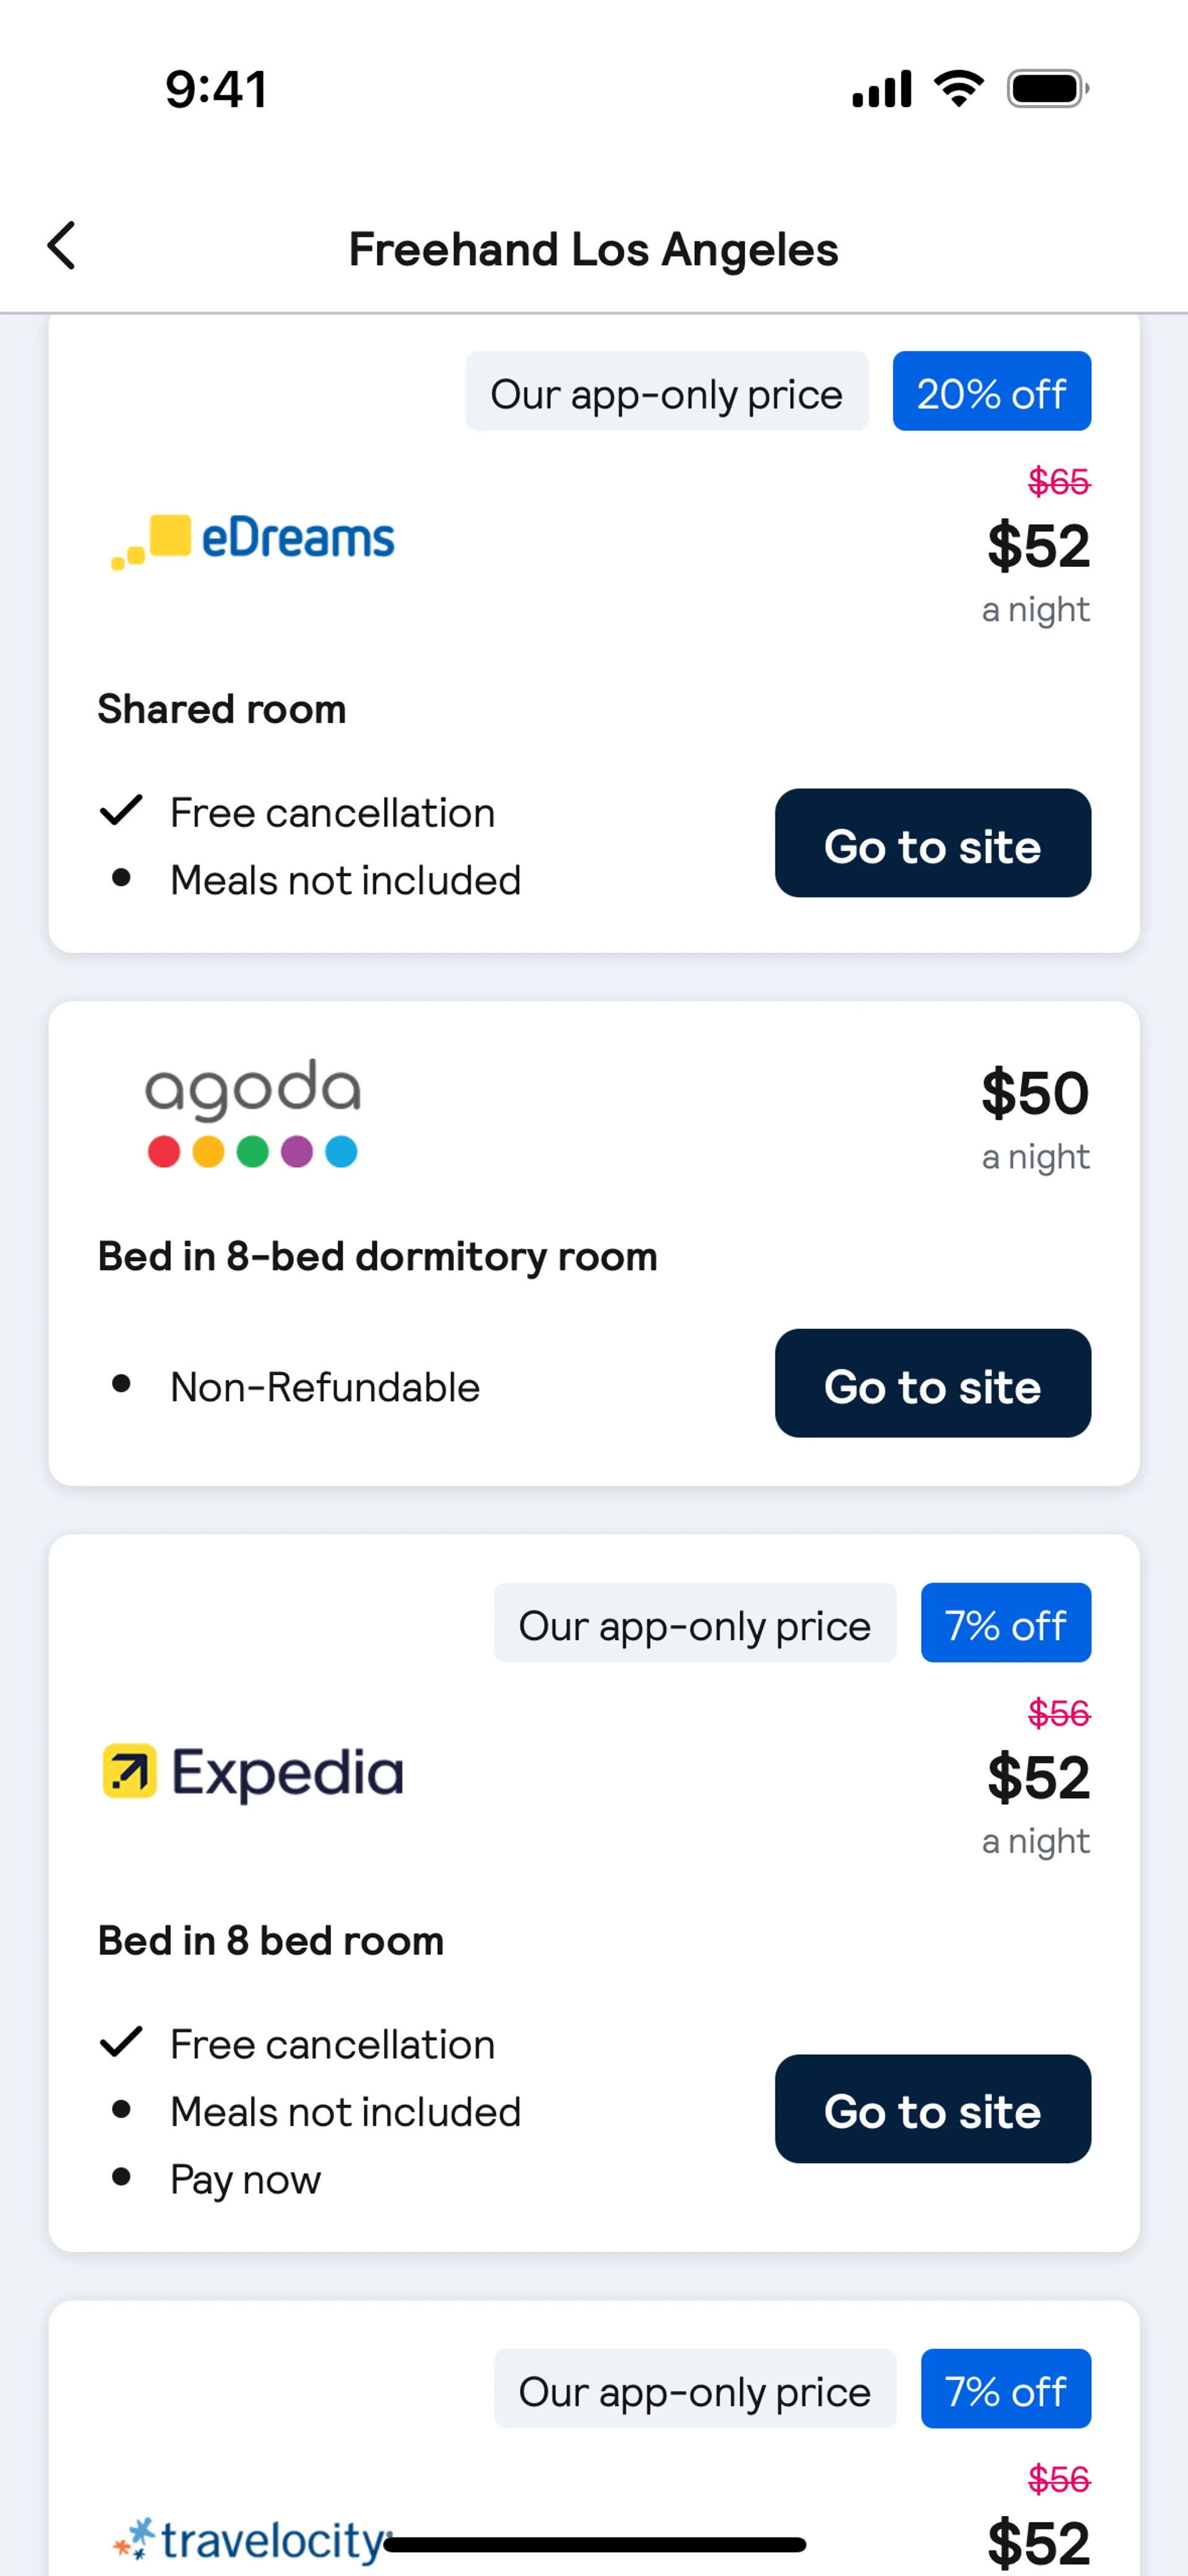Image resolution: width=1188 pixels, height=2576 pixels.
Task: Tap the 20% off badge
Action: (x=991, y=392)
